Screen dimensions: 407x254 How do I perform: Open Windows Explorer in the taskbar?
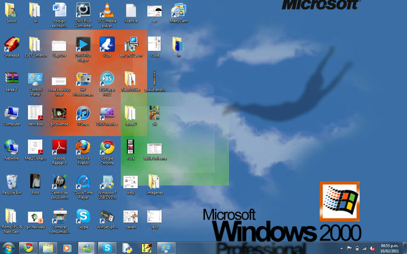48,248
